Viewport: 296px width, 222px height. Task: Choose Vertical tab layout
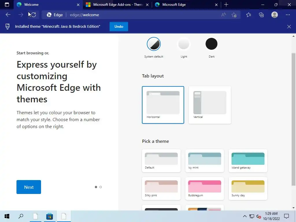click(210, 105)
